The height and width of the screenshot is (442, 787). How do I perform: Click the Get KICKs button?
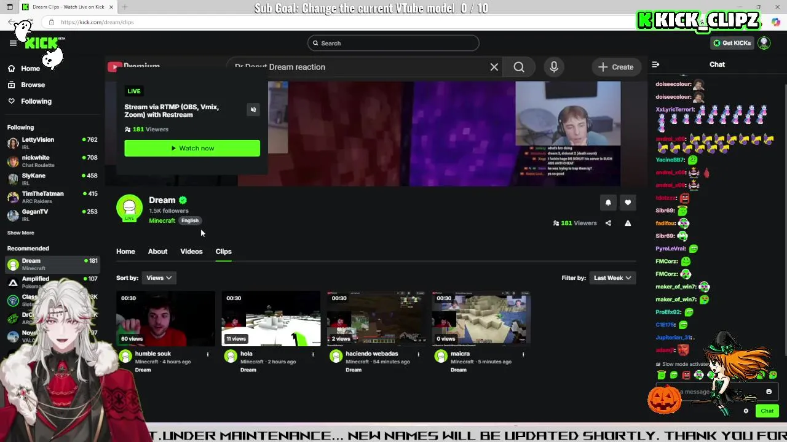(732, 43)
